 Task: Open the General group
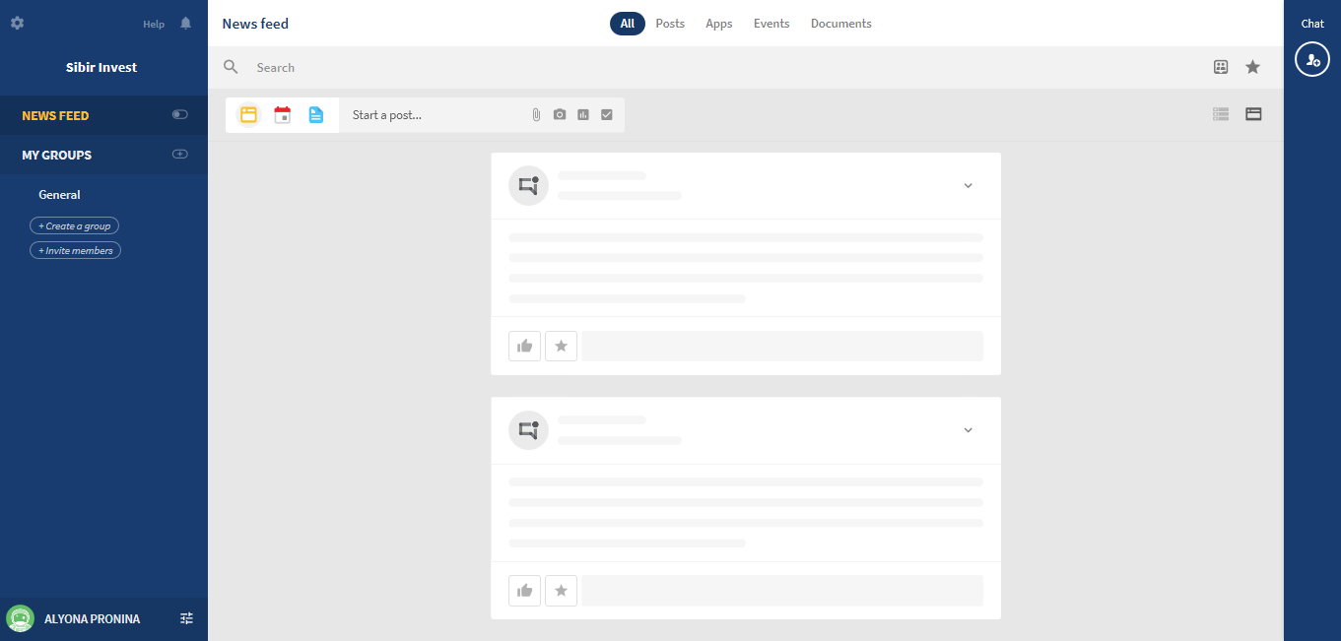(59, 195)
